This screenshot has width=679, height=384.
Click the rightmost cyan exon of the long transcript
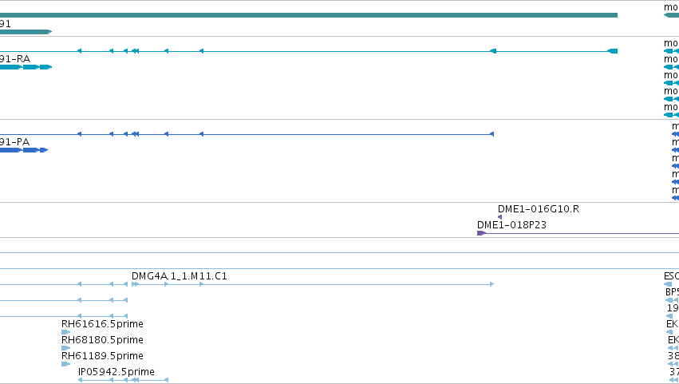pos(613,51)
